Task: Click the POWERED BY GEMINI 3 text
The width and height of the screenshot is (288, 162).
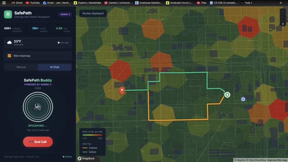Action: pyautogui.click(x=38, y=85)
